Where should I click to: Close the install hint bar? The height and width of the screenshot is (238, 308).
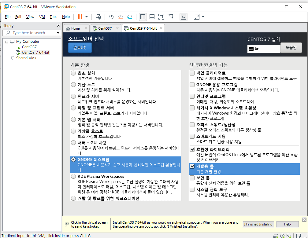click(304, 220)
